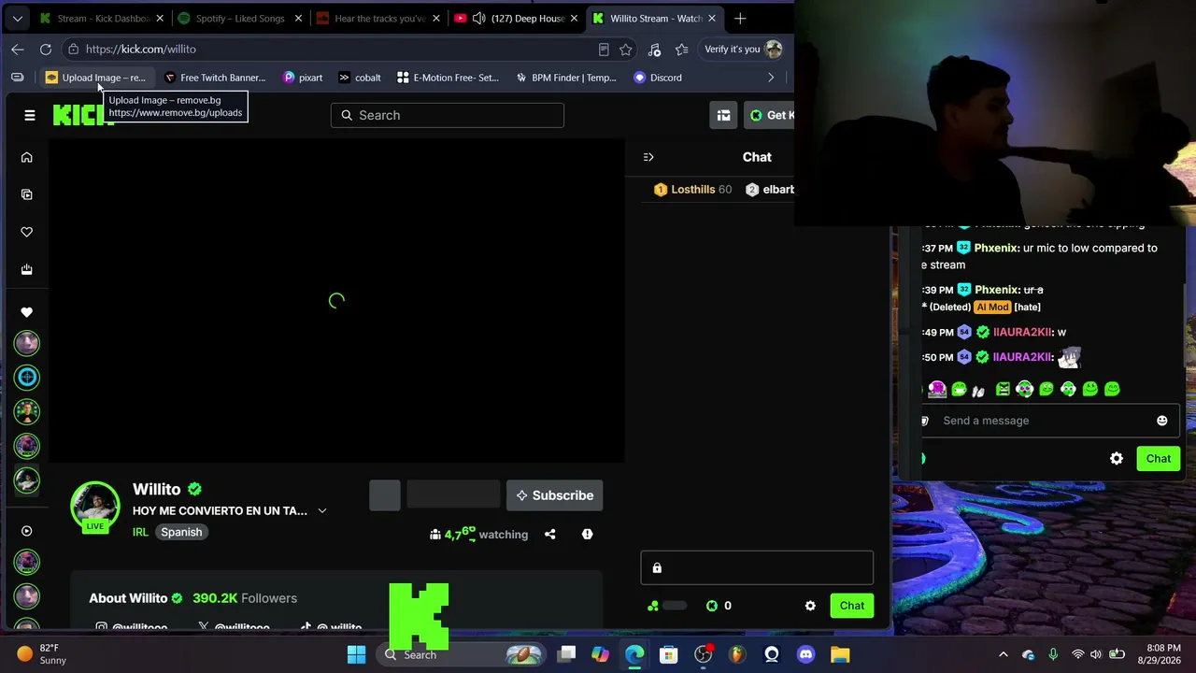Show hidden system tray icons

1004,654
